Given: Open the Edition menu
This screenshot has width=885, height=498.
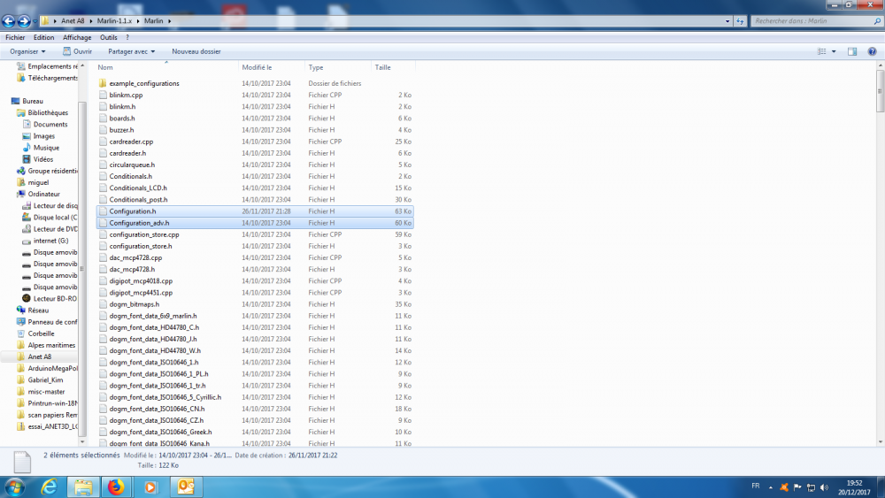Looking at the screenshot, I should pos(43,37).
